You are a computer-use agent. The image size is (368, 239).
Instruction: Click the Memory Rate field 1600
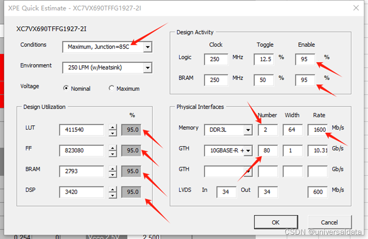317,130
